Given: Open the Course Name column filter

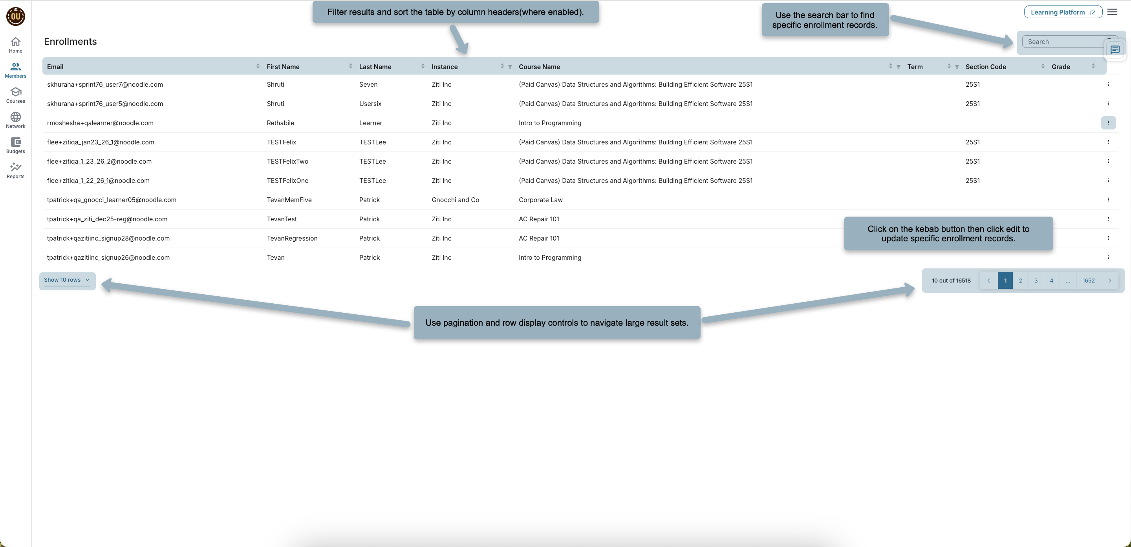Looking at the screenshot, I should [x=898, y=67].
